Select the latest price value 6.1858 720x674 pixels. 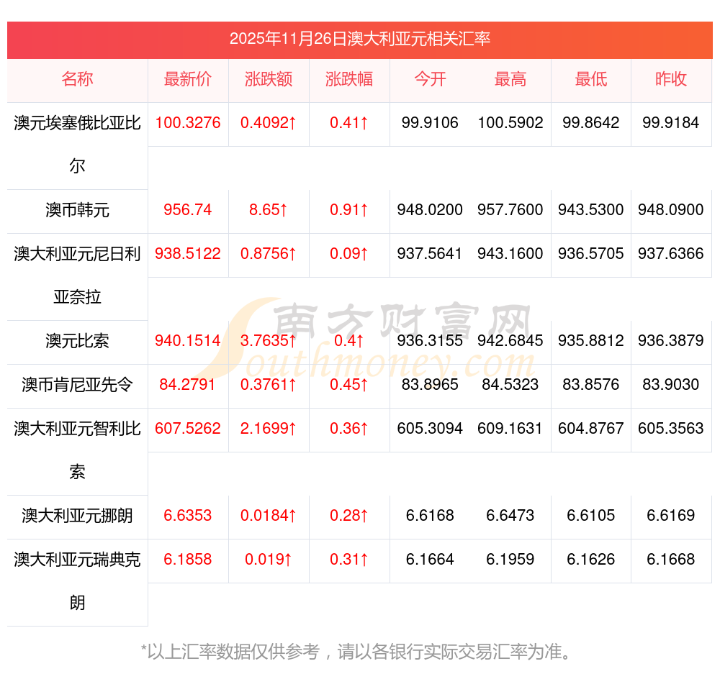(188, 560)
